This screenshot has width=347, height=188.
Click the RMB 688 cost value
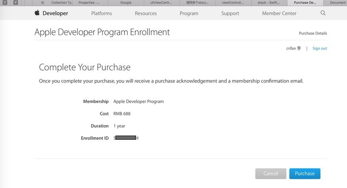point(122,114)
